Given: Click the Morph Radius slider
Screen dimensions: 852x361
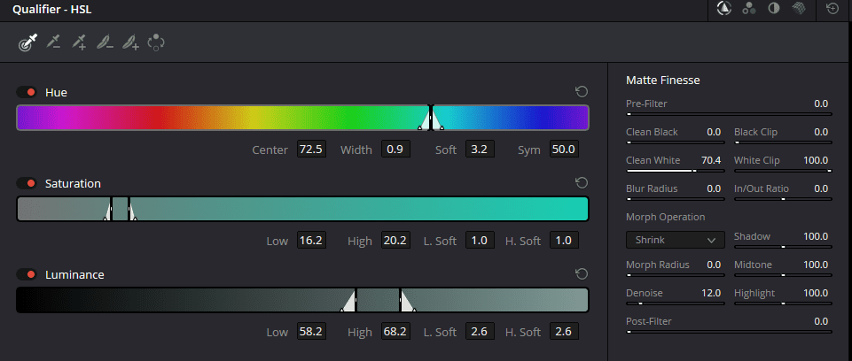Looking at the screenshot, I should 676,275.
